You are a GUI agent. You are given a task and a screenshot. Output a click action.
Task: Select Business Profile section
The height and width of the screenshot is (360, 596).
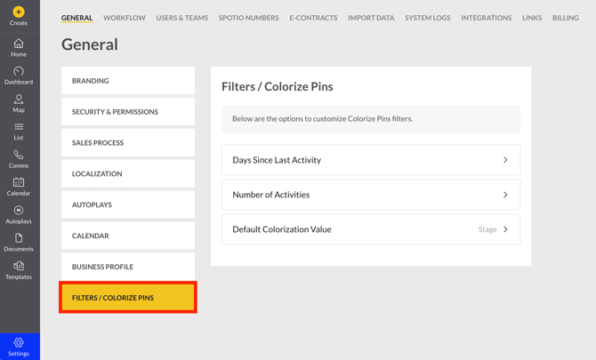click(x=128, y=267)
